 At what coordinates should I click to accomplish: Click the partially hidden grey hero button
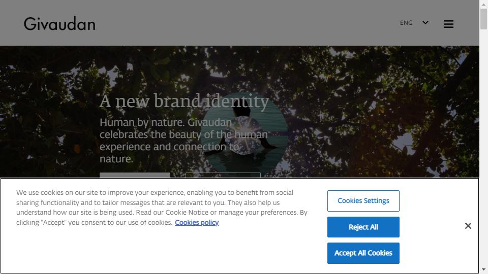click(135, 175)
